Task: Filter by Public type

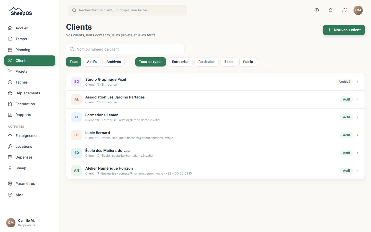Action: (248, 62)
